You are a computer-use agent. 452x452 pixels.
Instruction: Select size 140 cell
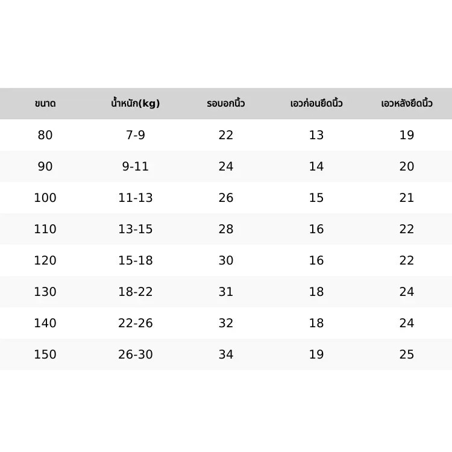click(x=45, y=323)
